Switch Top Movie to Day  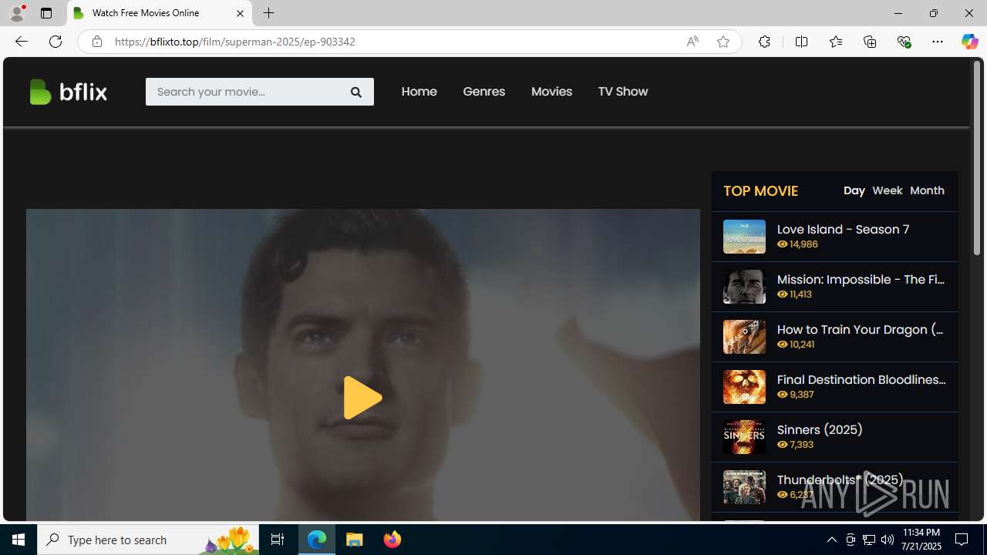(854, 190)
